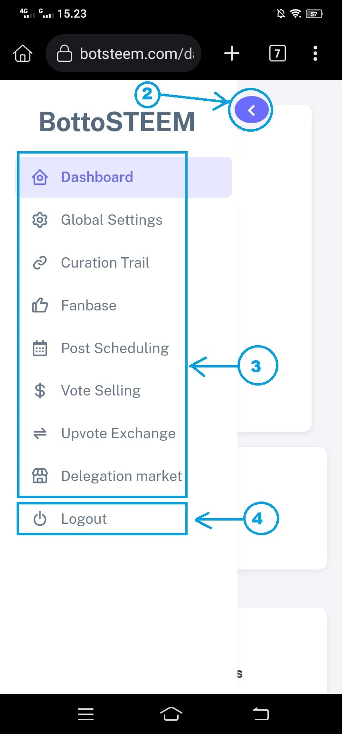
Task: Go to Post Scheduling
Action: [115, 348]
